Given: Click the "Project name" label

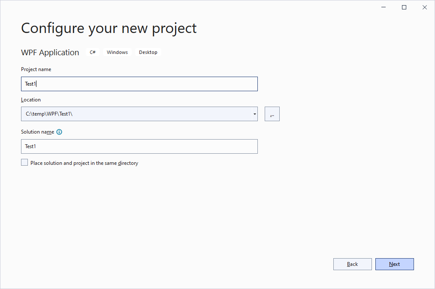Looking at the screenshot, I should pos(36,69).
